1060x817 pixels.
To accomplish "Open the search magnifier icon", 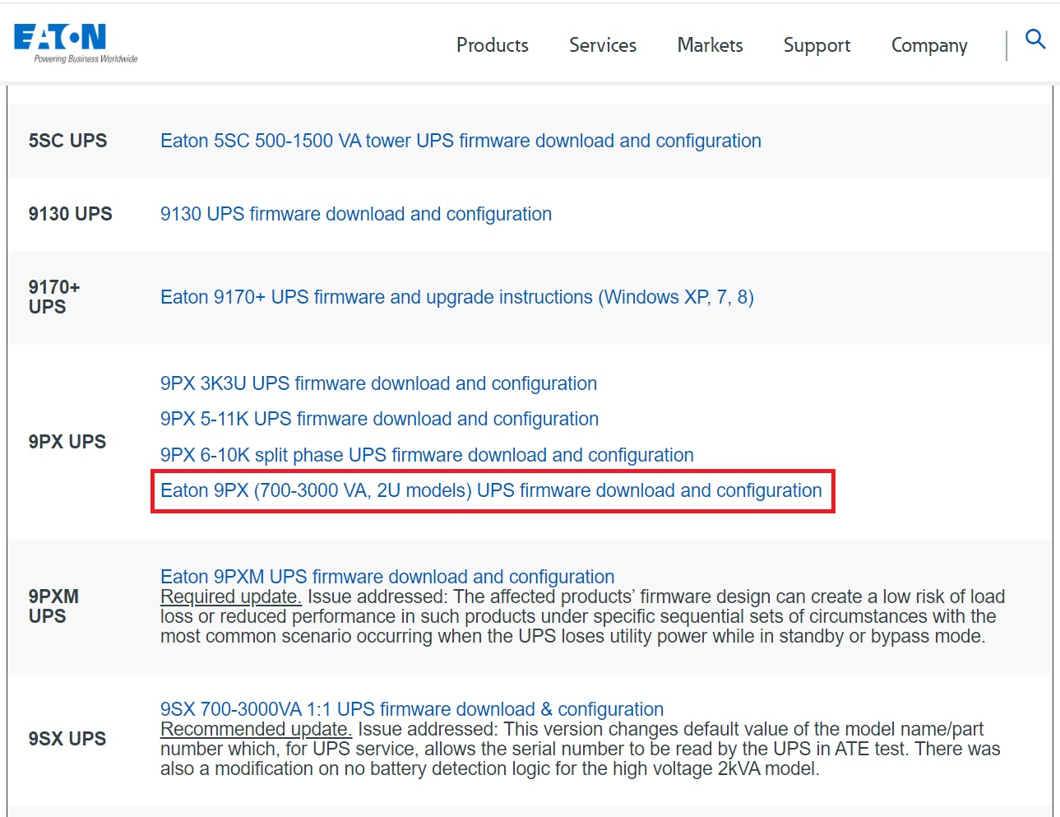I will pos(1035,39).
